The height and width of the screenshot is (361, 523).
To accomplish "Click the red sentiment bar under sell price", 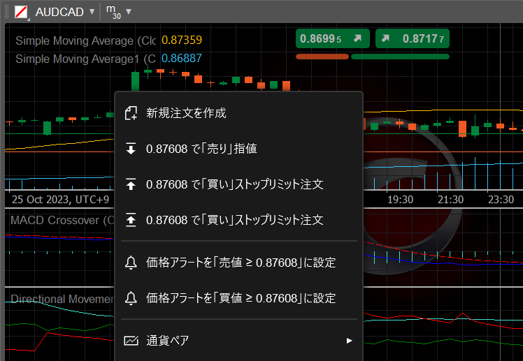I will pos(322,57).
